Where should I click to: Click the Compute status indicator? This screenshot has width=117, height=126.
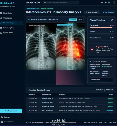99,90
